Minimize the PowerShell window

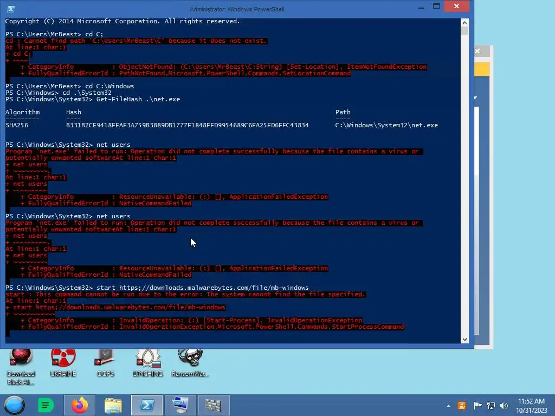(x=421, y=6)
